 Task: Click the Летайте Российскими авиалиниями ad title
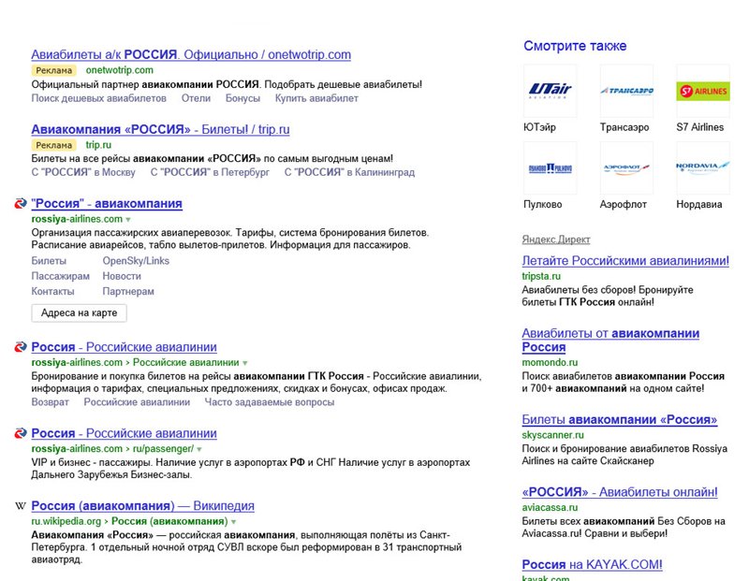point(624,260)
